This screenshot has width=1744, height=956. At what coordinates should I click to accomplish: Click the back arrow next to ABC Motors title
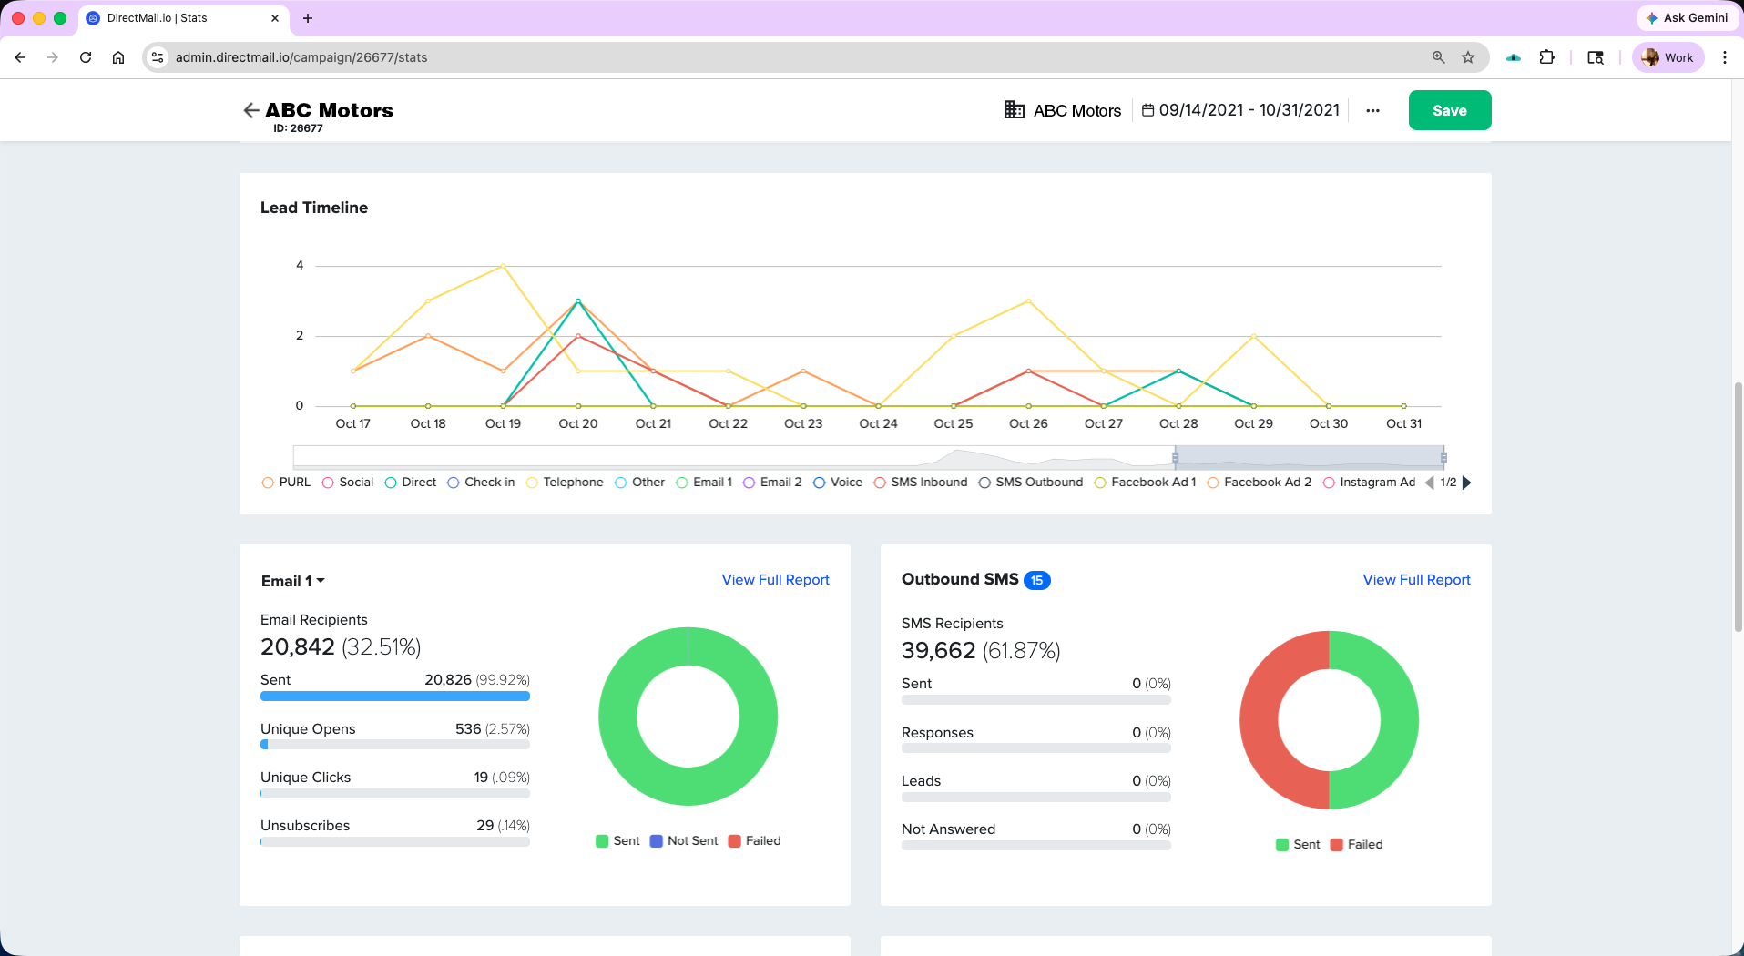[x=251, y=110]
